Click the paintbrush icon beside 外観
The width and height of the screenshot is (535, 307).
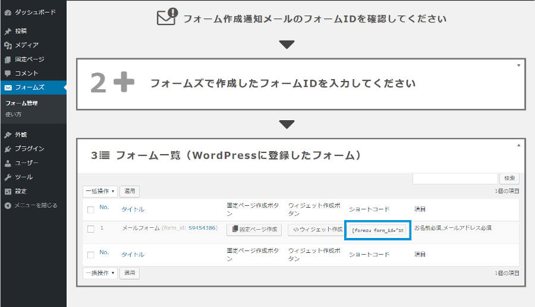(8, 135)
